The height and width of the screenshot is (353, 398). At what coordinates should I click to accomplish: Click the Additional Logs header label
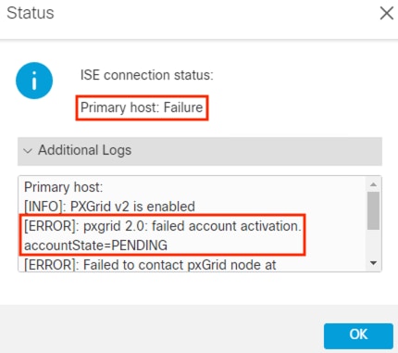[x=84, y=150]
